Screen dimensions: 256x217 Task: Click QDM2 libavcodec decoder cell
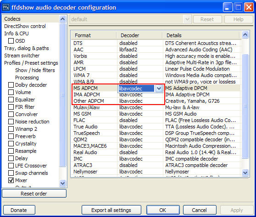pos(140,139)
